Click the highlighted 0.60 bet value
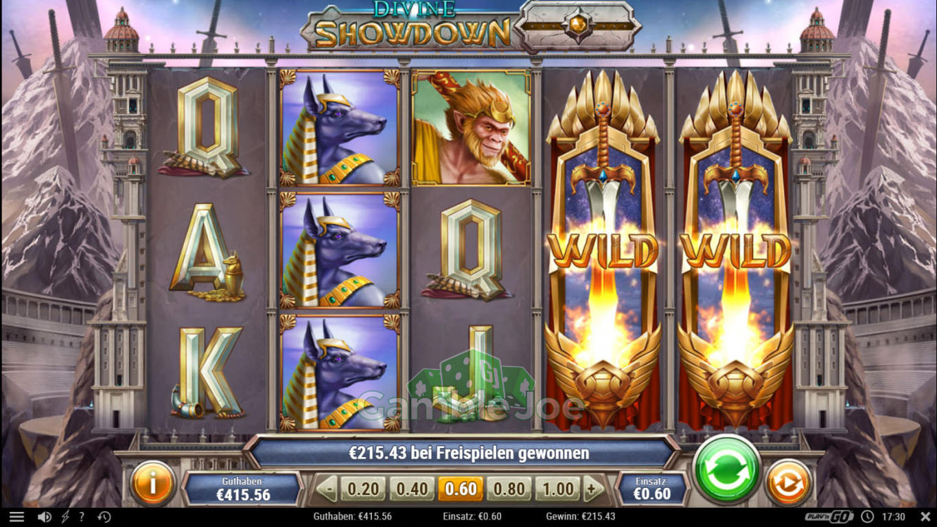This screenshot has width=937, height=527. point(460,489)
